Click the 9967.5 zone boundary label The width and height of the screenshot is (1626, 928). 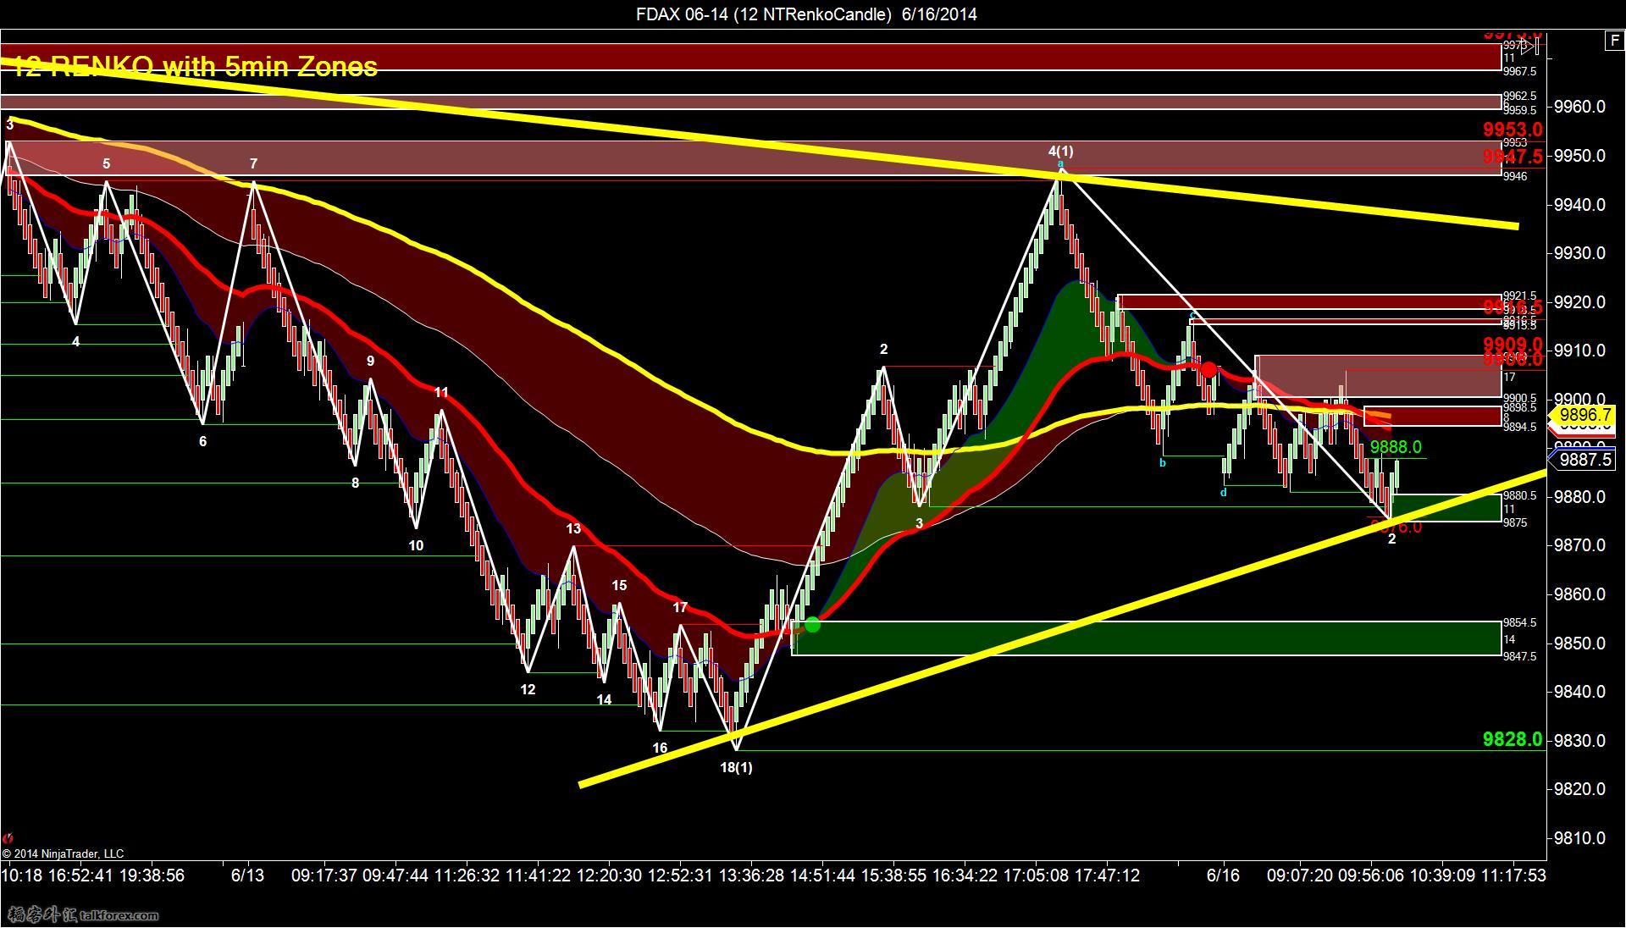point(1519,72)
